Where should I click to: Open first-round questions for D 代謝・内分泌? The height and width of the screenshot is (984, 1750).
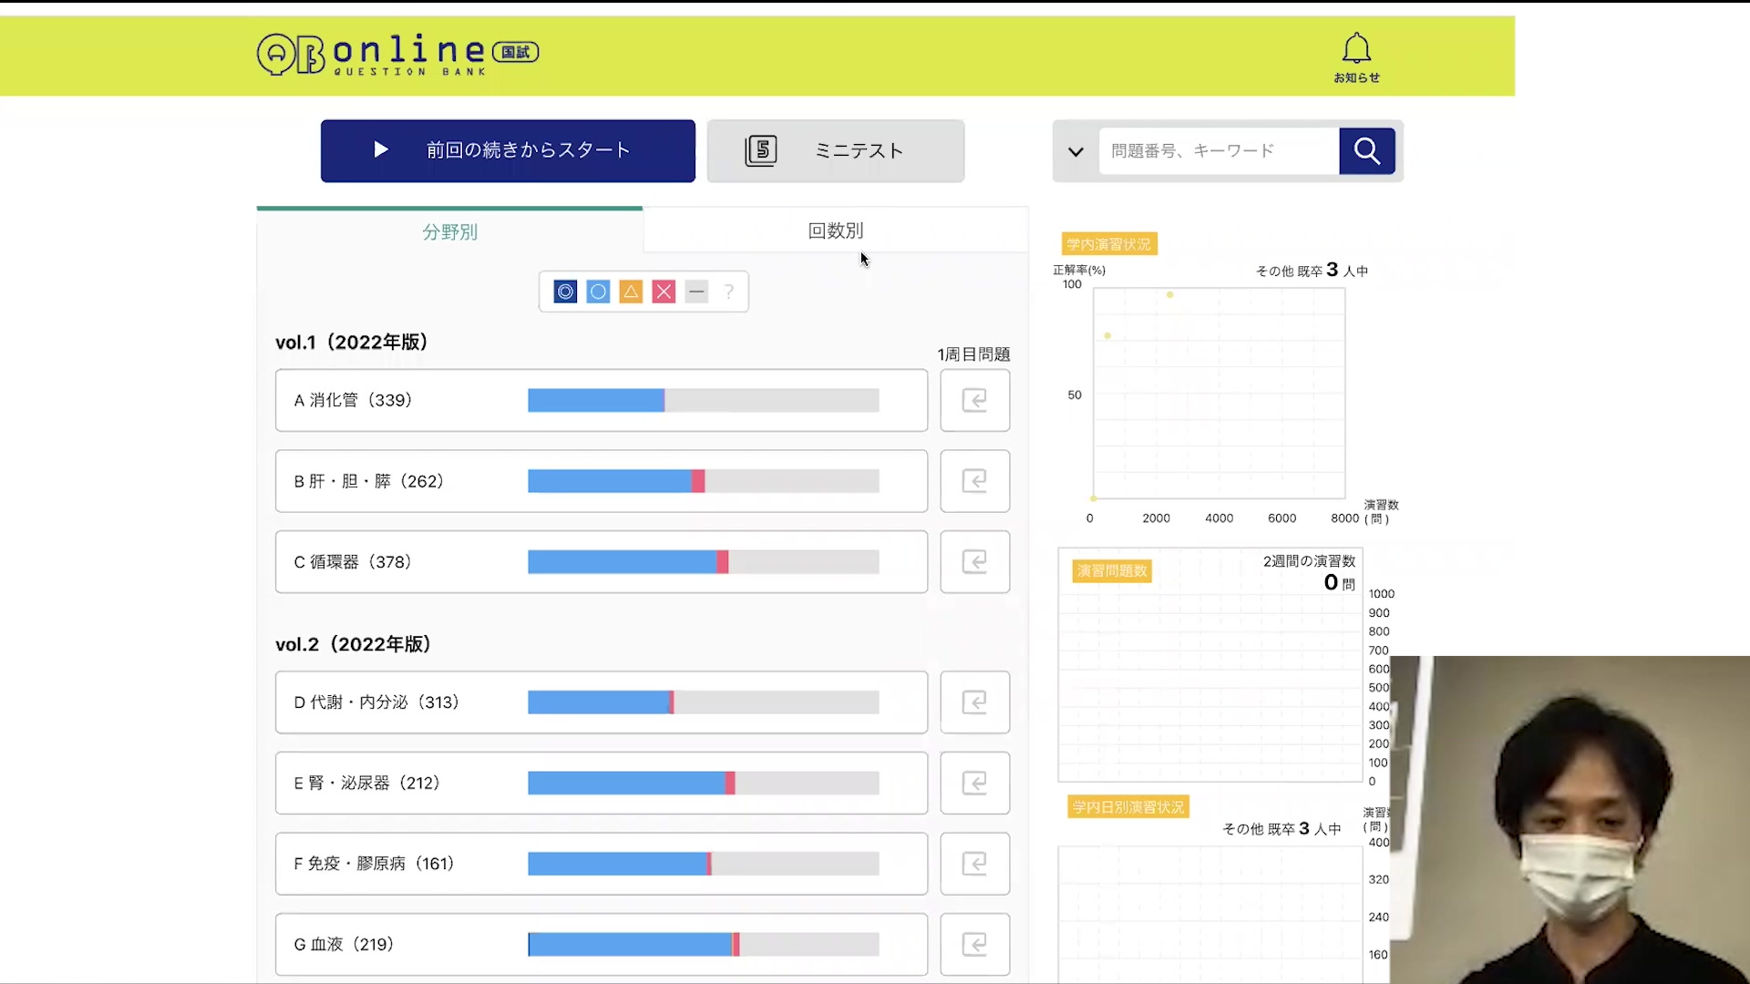click(974, 702)
